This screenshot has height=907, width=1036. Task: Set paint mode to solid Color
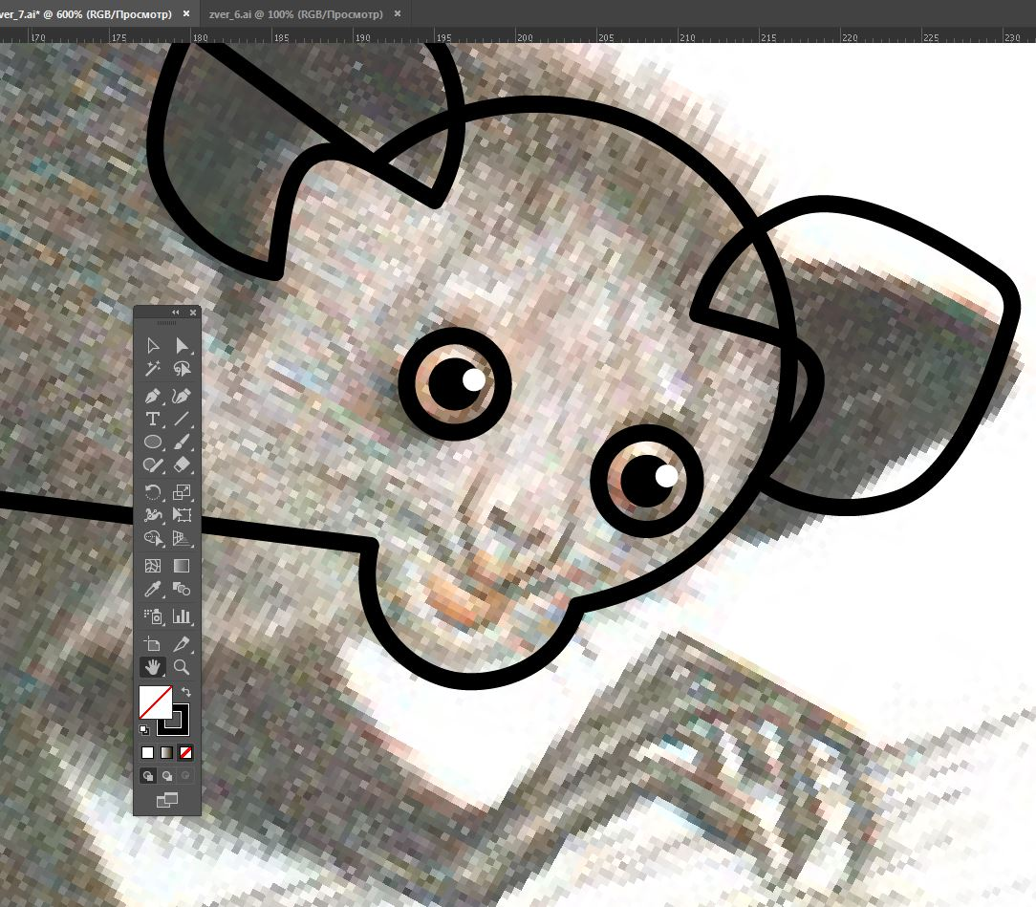click(148, 752)
